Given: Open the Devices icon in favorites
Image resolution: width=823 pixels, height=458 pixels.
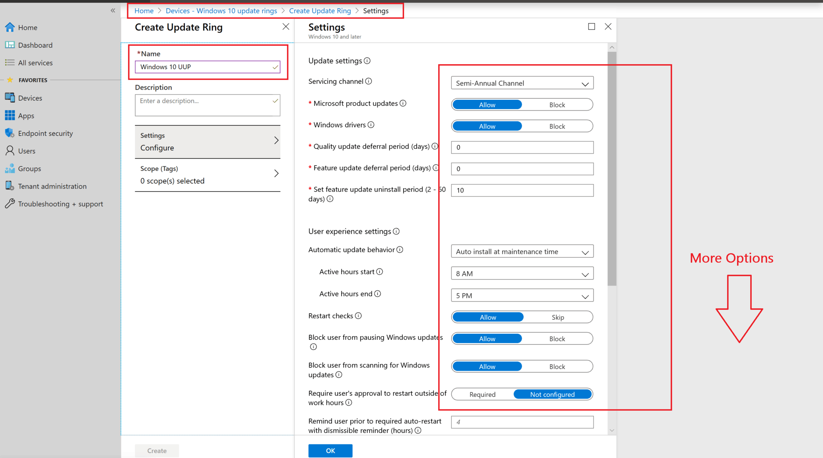Looking at the screenshot, I should point(10,98).
